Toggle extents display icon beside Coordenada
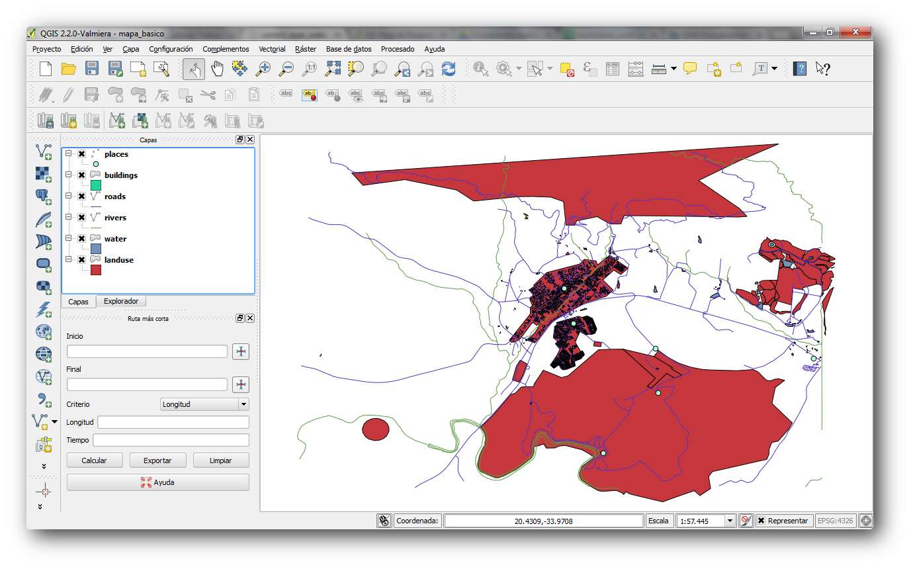 384,521
